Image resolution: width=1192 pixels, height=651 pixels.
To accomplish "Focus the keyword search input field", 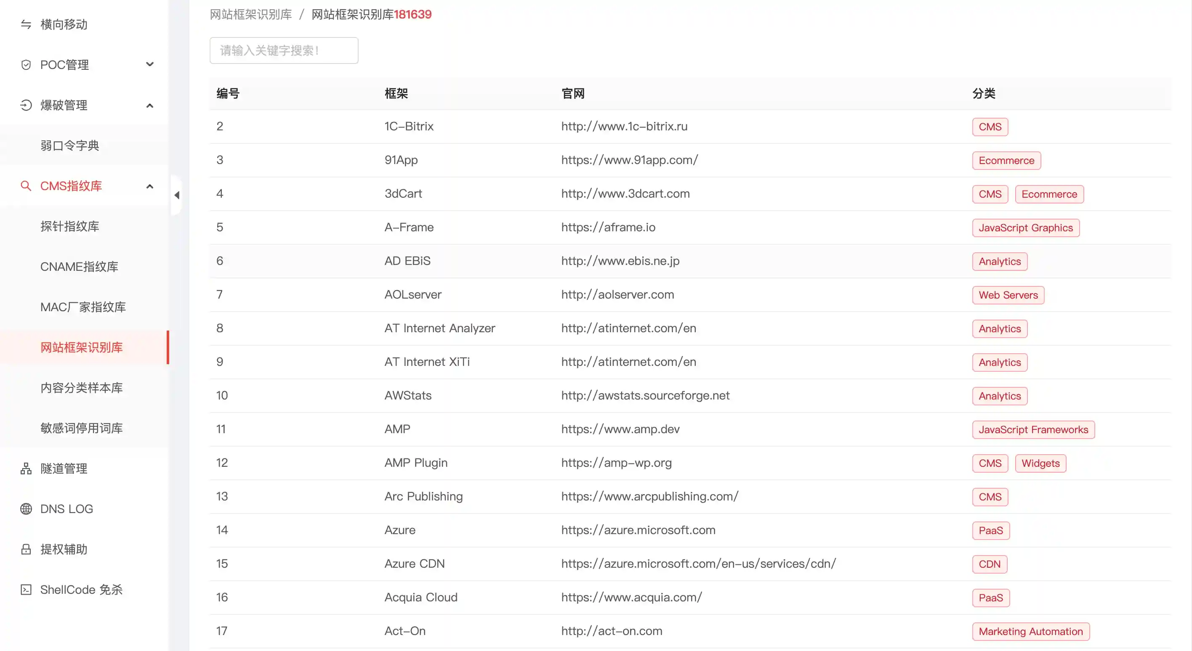I will click(x=284, y=50).
